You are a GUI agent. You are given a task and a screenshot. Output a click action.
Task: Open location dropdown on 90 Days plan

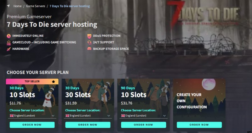point(144,115)
